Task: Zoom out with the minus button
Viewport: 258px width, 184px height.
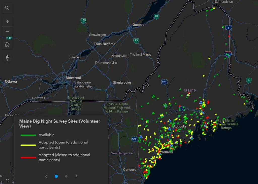Action: point(7,31)
